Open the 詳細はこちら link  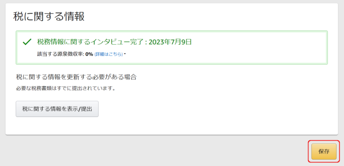[108, 54]
